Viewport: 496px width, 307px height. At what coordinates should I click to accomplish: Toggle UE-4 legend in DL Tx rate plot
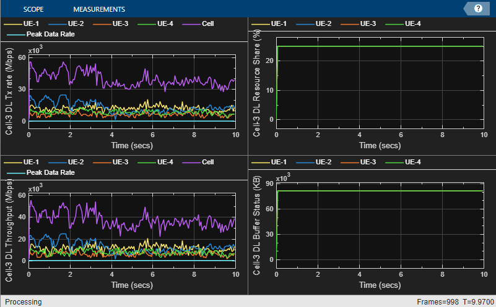[x=155, y=23]
